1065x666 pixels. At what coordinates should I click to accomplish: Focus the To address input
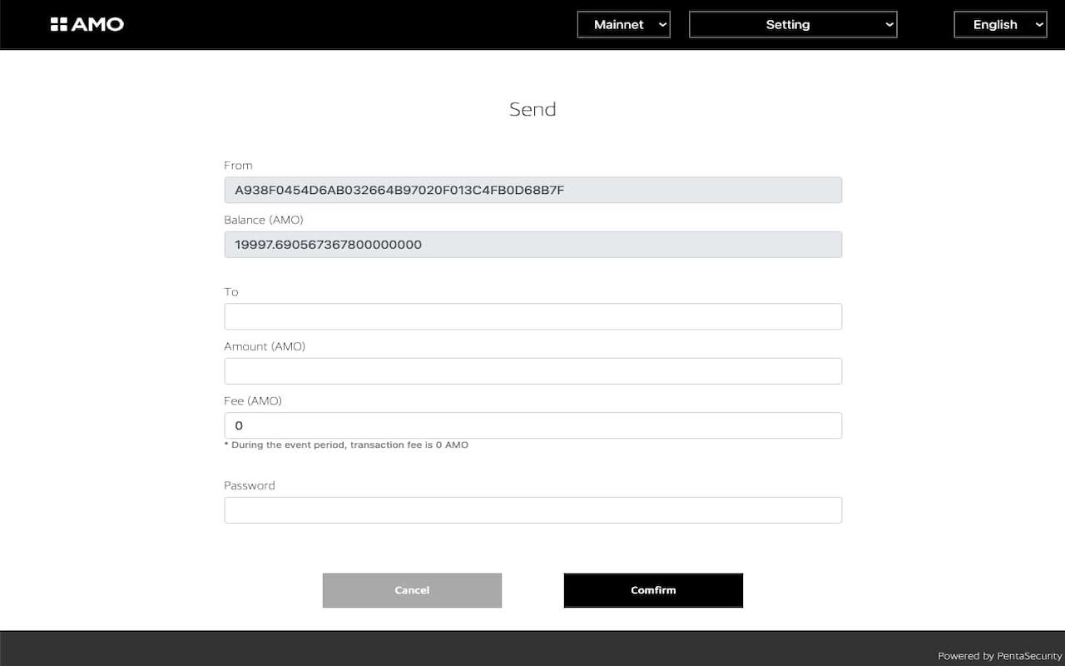coord(532,316)
